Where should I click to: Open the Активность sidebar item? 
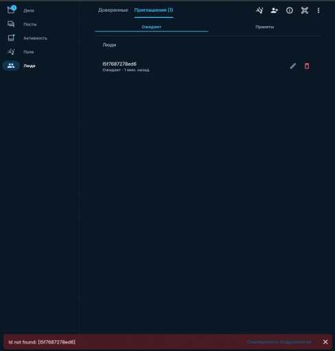pyautogui.click(x=27, y=38)
